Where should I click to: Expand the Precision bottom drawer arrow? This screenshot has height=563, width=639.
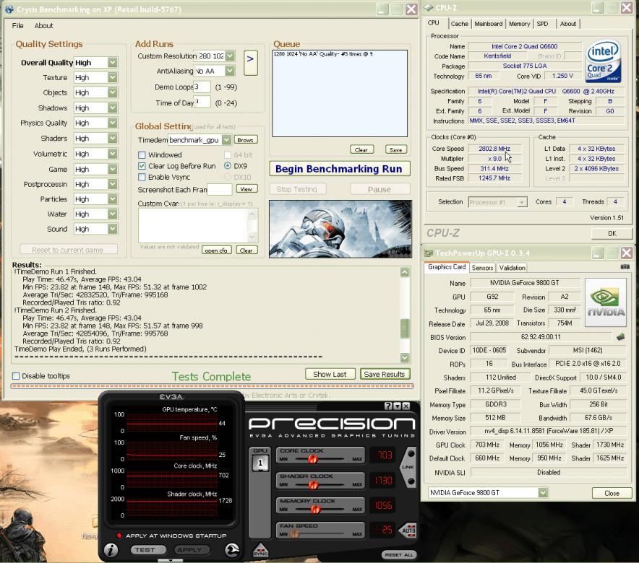click(171, 560)
